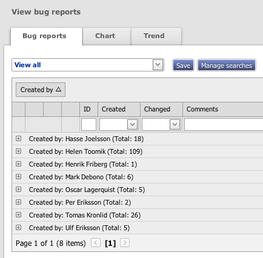Expand the Hasse Joelsson group row
Screen dimensions: 263x258
[18, 139]
